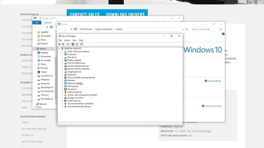
Task: Switch to the Computer tab in Explorer
Action: tap(48, 23)
